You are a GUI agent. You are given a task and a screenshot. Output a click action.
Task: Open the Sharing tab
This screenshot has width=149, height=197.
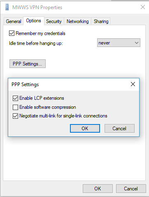(x=101, y=21)
